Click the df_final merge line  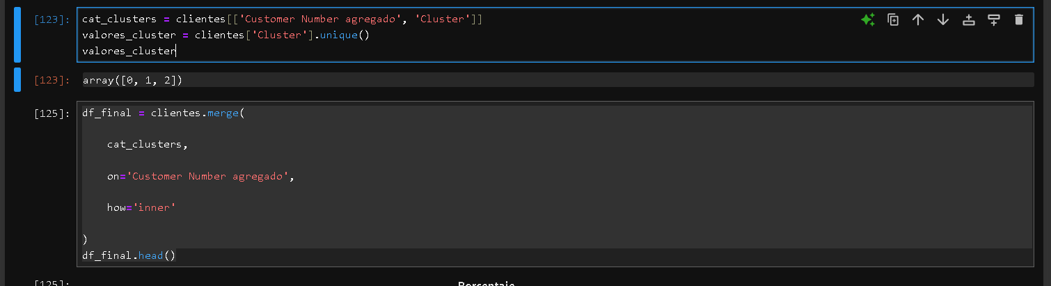pos(164,113)
